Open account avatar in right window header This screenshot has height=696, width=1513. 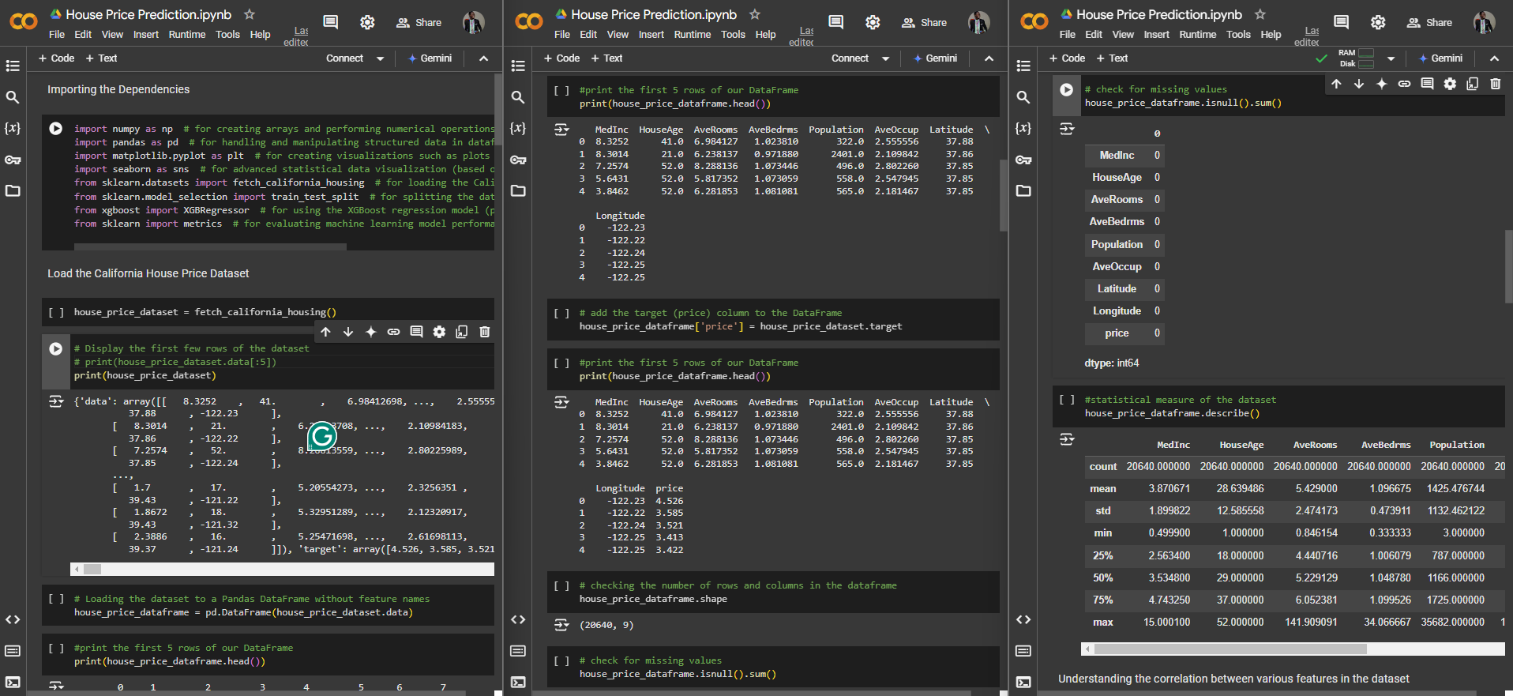click(1484, 22)
